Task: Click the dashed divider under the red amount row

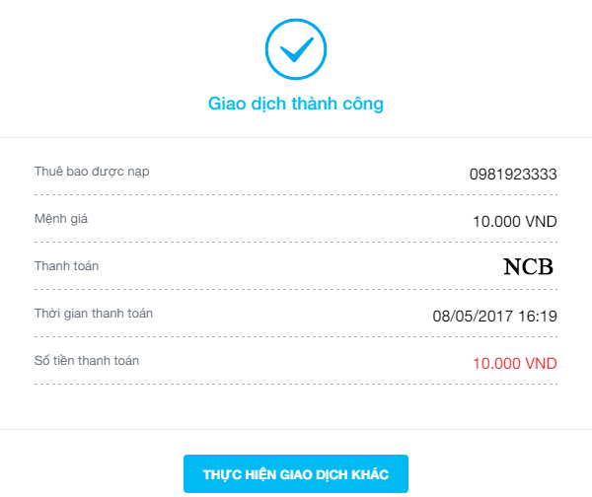Action: [296, 384]
